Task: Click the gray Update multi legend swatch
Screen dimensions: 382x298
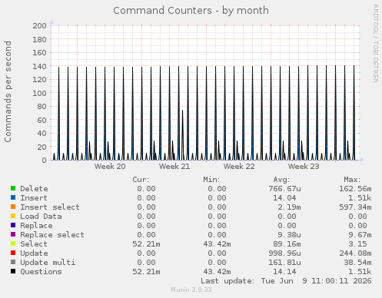Action: pos(13,262)
